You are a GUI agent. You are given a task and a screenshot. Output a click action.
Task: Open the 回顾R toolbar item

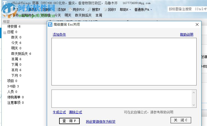click(47, 10)
